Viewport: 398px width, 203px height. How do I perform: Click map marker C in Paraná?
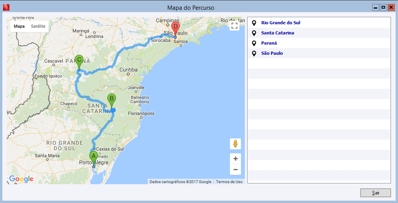(x=79, y=61)
